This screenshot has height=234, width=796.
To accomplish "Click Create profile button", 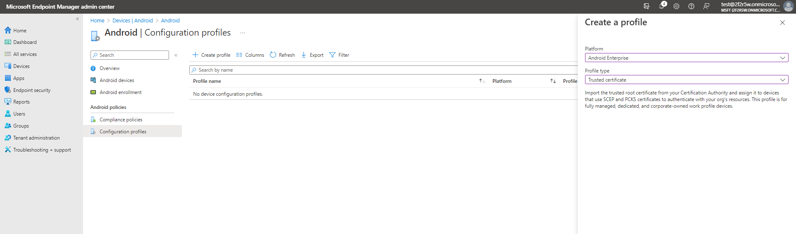I will pyautogui.click(x=211, y=55).
